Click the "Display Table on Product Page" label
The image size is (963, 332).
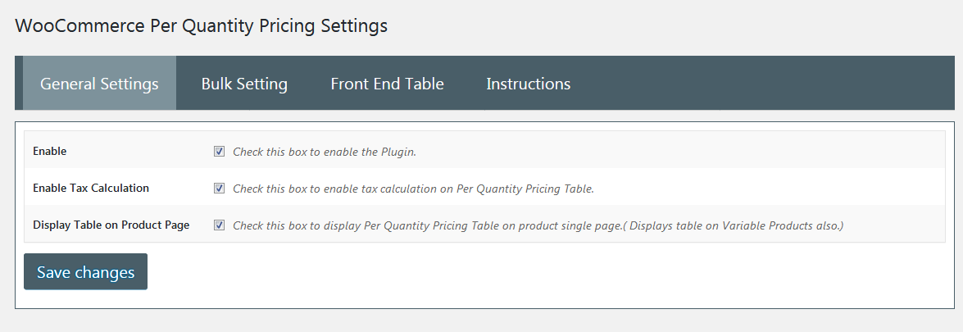coord(111,225)
